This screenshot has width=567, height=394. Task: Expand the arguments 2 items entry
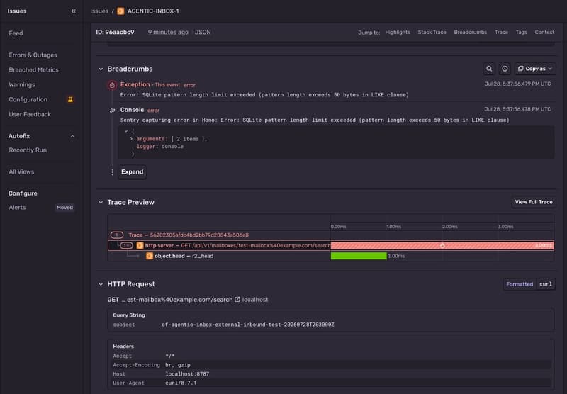(131, 139)
